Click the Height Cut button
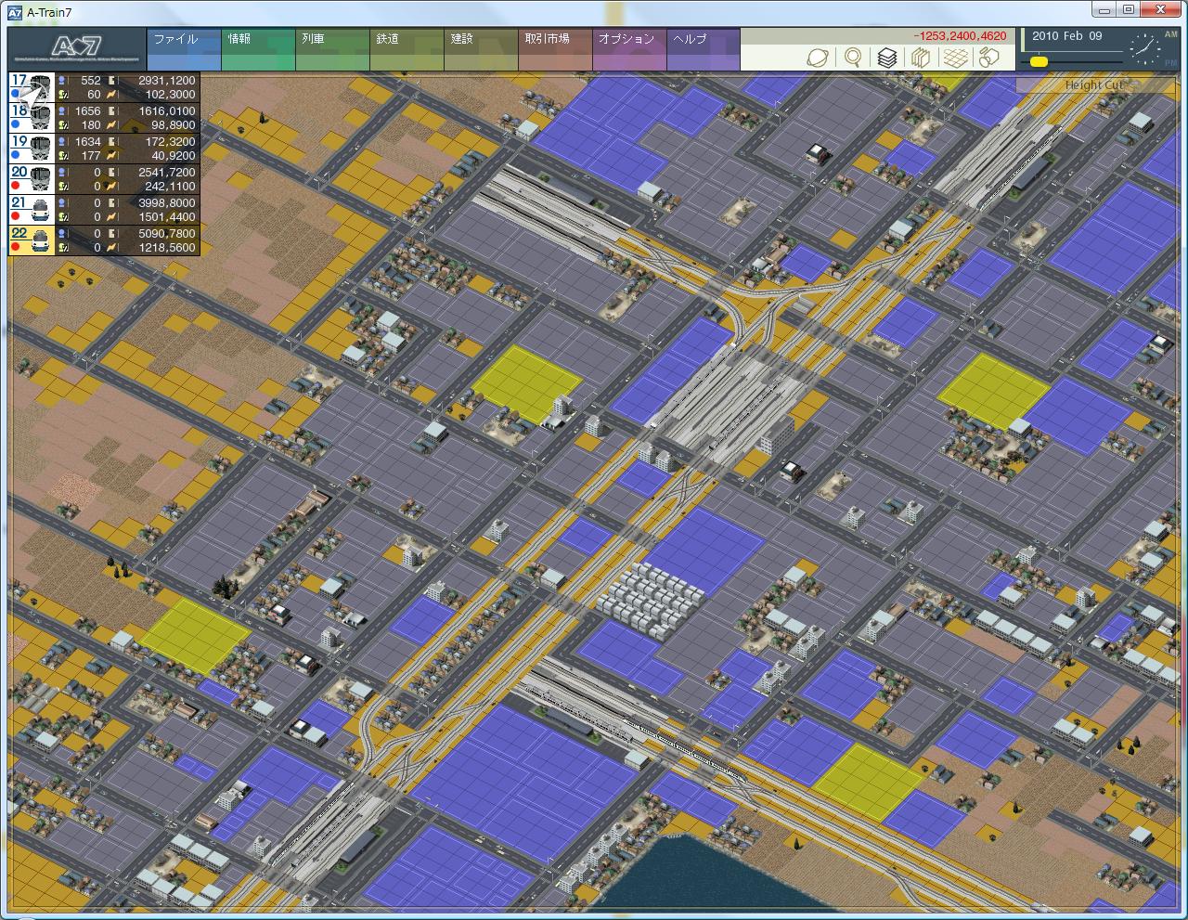This screenshot has width=1188, height=920. [1093, 84]
